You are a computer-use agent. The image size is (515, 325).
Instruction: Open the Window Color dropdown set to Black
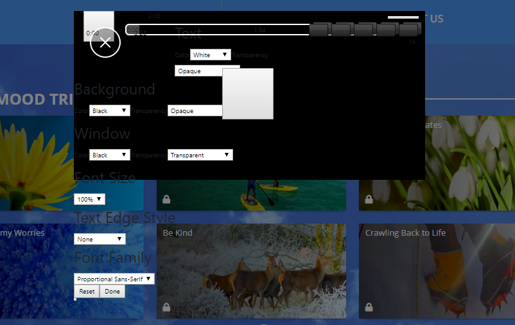point(109,155)
